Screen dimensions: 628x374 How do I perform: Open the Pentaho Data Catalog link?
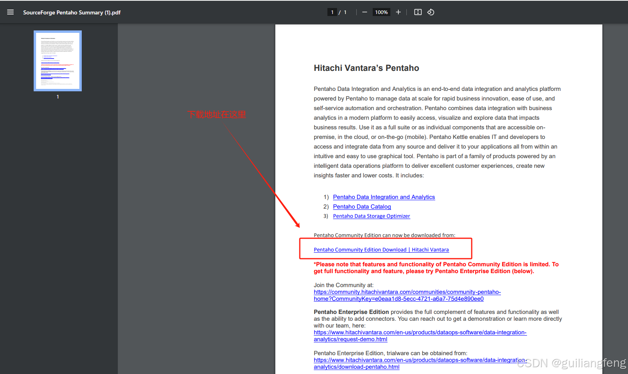pyautogui.click(x=362, y=207)
